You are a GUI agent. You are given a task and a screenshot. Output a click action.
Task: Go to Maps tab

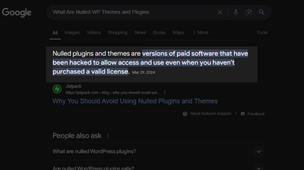[x=178, y=32]
